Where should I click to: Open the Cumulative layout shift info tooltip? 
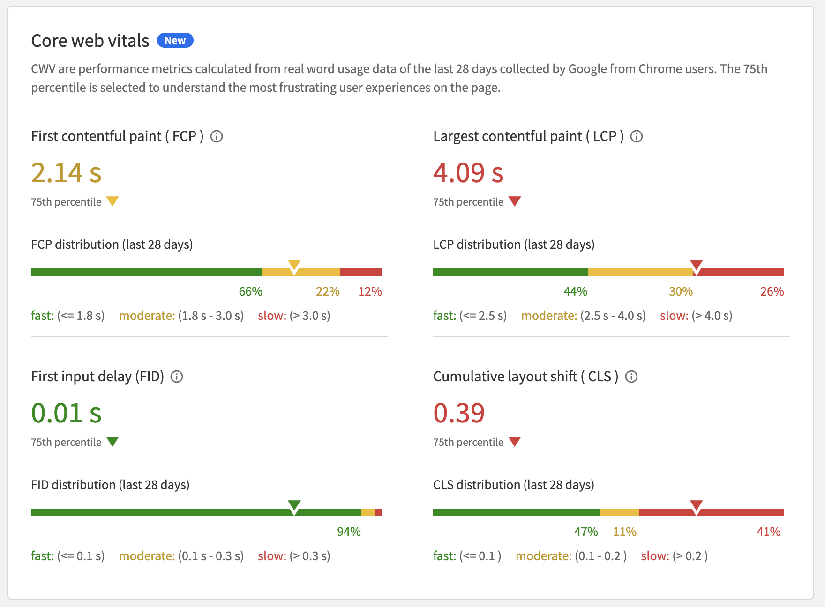[x=631, y=376]
